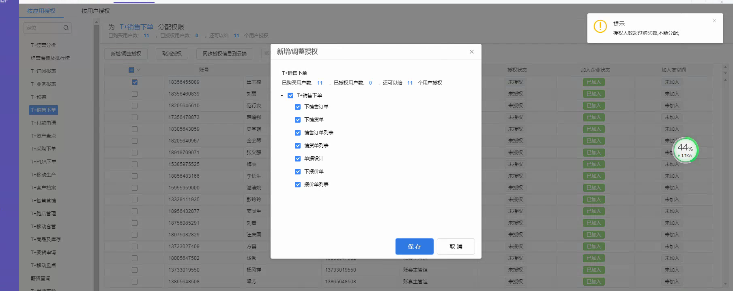Click name cell 杨风祥
The width and height of the screenshot is (733, 291).
click(254, 270)
